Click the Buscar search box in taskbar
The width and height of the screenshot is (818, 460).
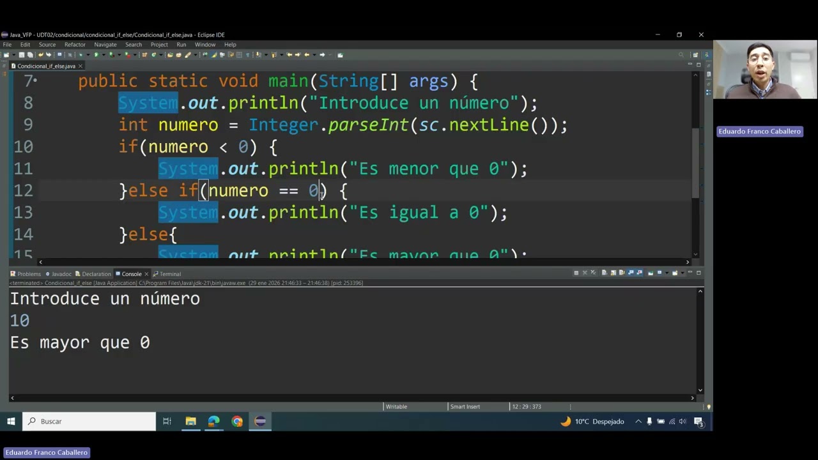(x=89, y=421)
